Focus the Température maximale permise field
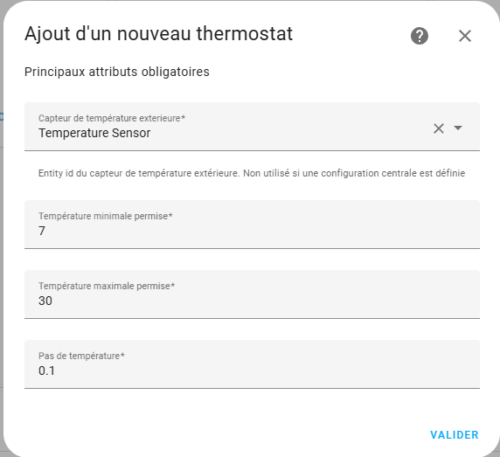Viewport: 500px width, 457px height. pyautogui.click(x=252, y=294)
